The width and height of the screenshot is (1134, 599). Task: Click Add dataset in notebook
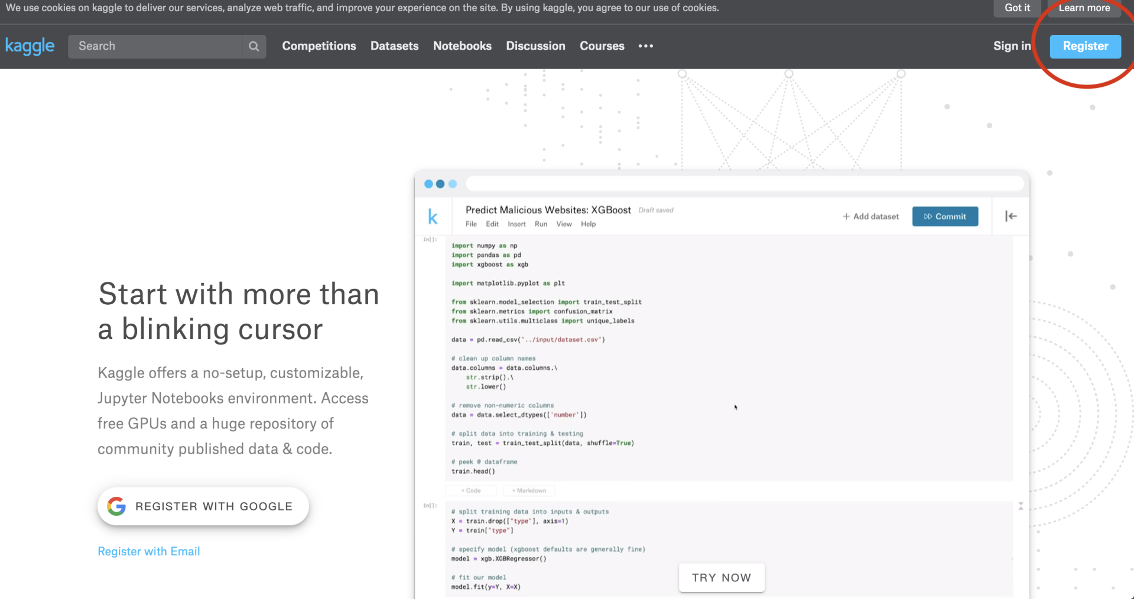click(x=870, y=217)
